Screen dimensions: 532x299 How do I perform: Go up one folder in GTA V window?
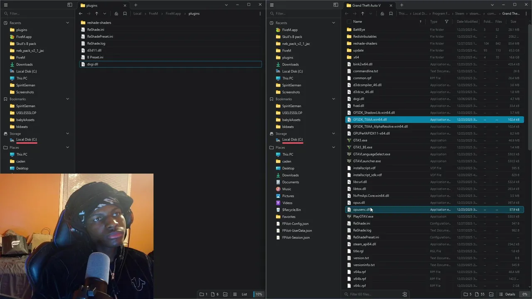[x=362, y=14]
